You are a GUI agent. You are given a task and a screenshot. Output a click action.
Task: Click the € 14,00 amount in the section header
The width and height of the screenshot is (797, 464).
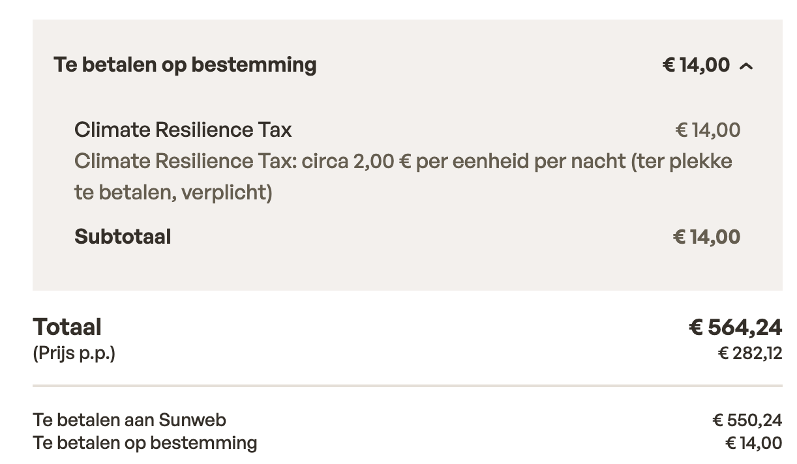pos(696,65)
